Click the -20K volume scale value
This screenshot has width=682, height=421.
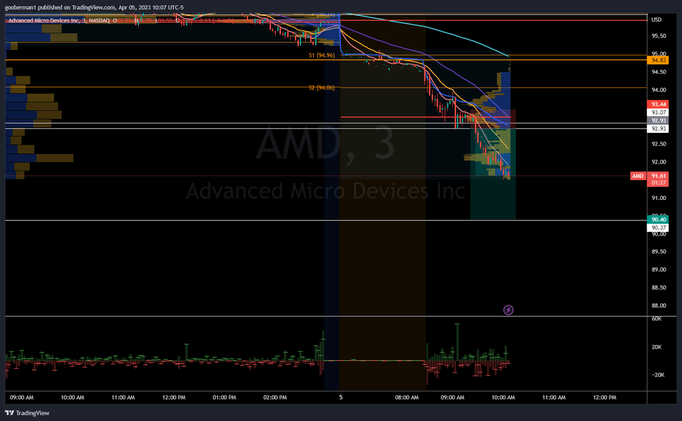click(657, 374)
